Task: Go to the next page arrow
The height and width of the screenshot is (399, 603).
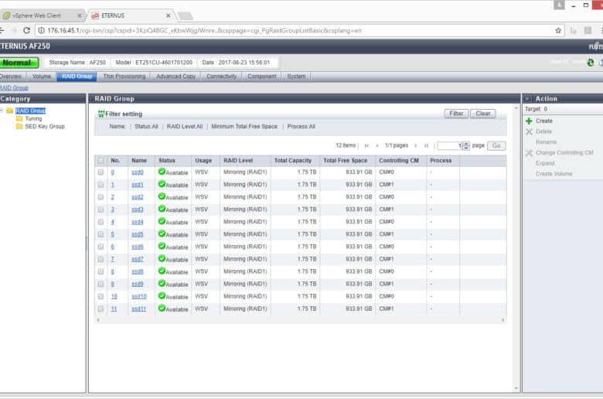Action: [415, 145]
